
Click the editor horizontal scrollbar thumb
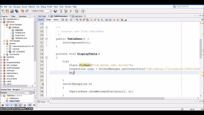click(108, 98)
